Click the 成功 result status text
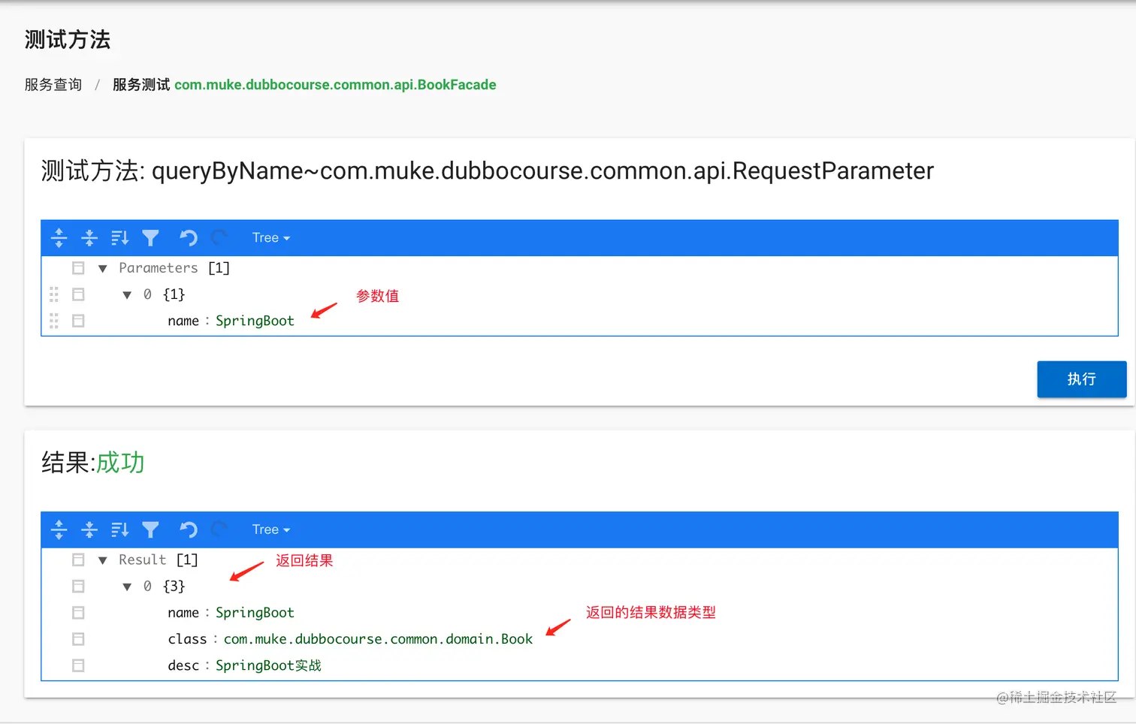Viewport: 1136px width, 724px height. 120,463
